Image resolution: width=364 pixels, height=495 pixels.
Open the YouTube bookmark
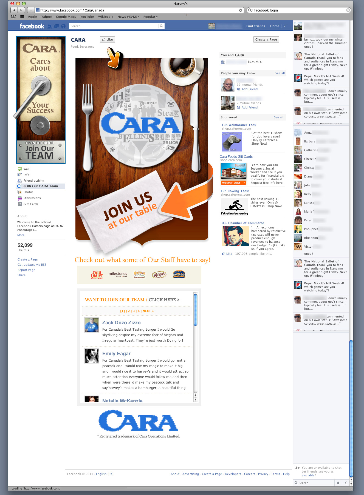tap(87, 17)
